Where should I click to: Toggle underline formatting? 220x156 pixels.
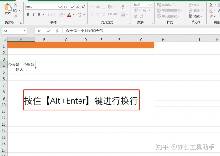coord(39,14)
